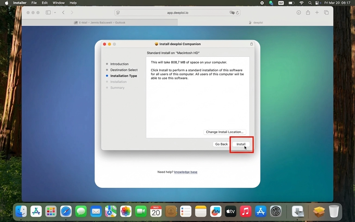
Task: Click the app.deeploi.io address bar
Action: (x=178, y=13)
